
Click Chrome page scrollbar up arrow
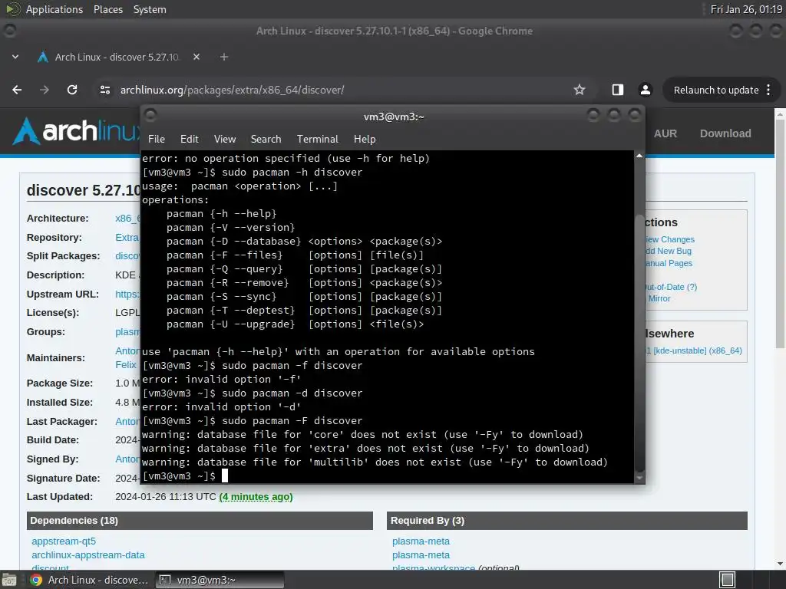coord(780,114)
